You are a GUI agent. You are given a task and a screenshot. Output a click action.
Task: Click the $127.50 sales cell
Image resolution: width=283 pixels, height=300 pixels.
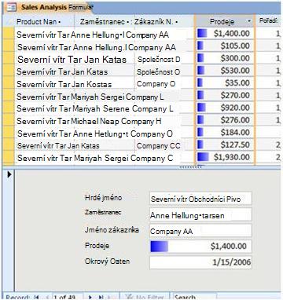point(225,145)
